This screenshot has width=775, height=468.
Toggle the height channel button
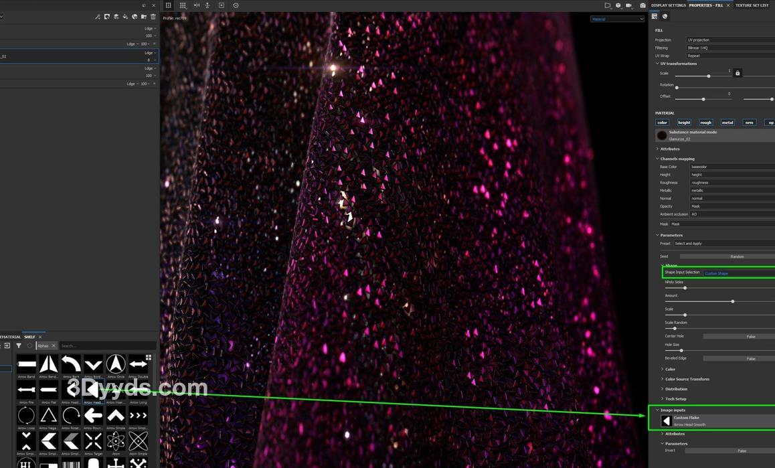click(683, 123)
